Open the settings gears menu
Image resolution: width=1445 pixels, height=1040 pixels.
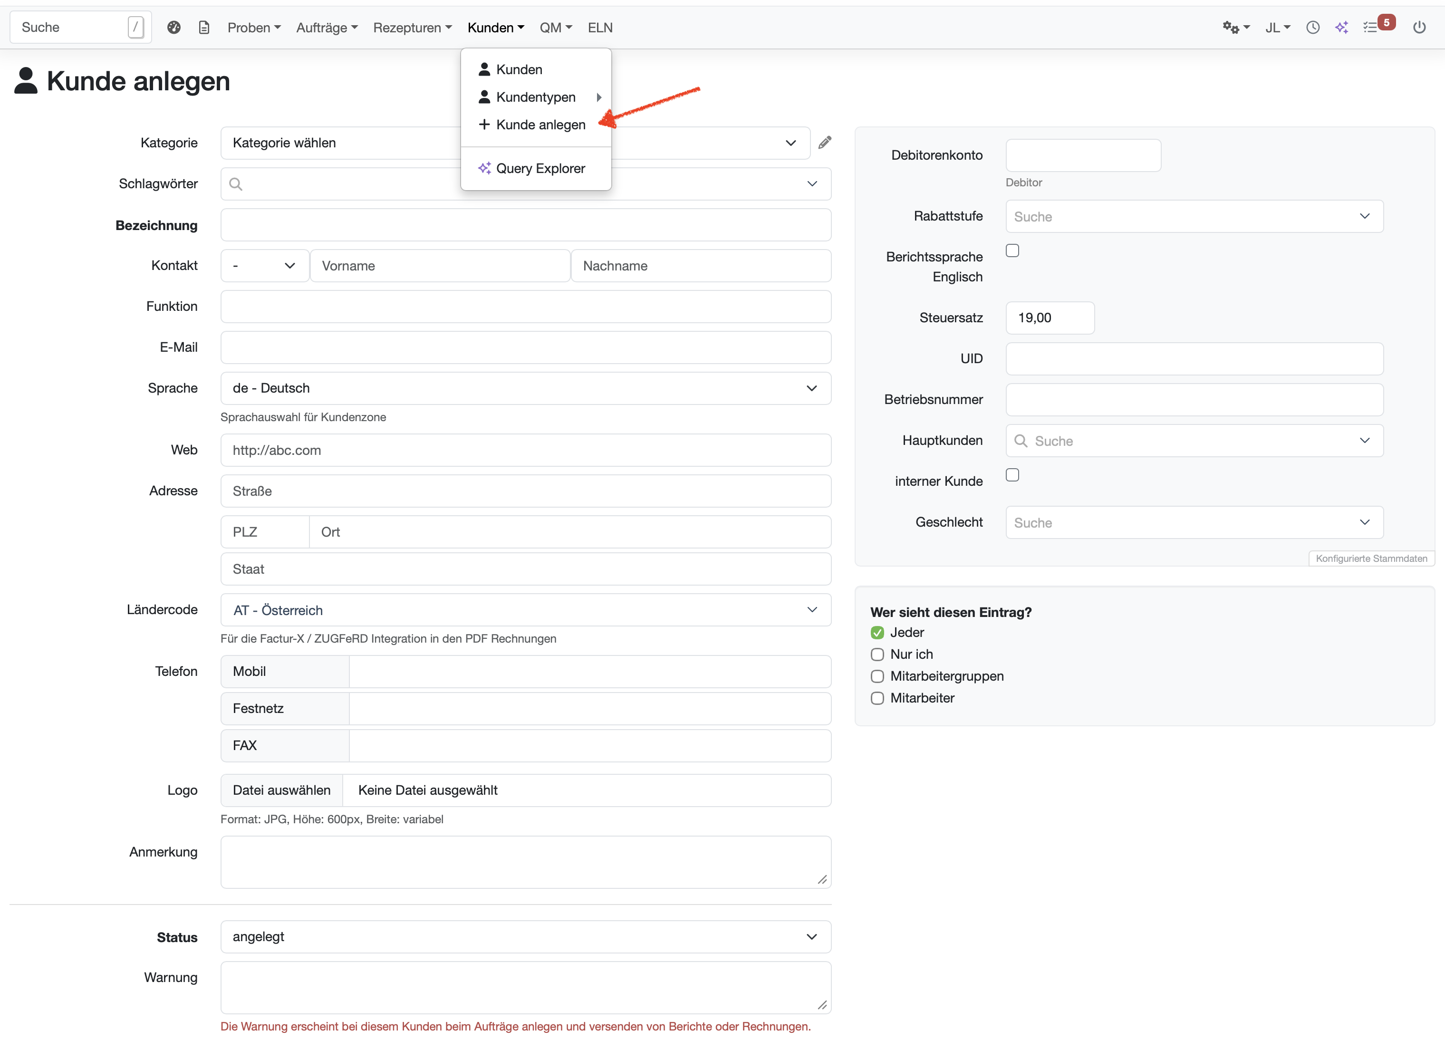point(1236,28)
